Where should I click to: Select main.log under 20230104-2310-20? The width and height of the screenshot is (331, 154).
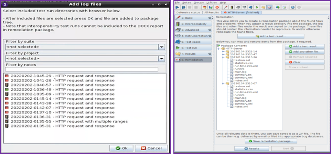click(240, 71)
